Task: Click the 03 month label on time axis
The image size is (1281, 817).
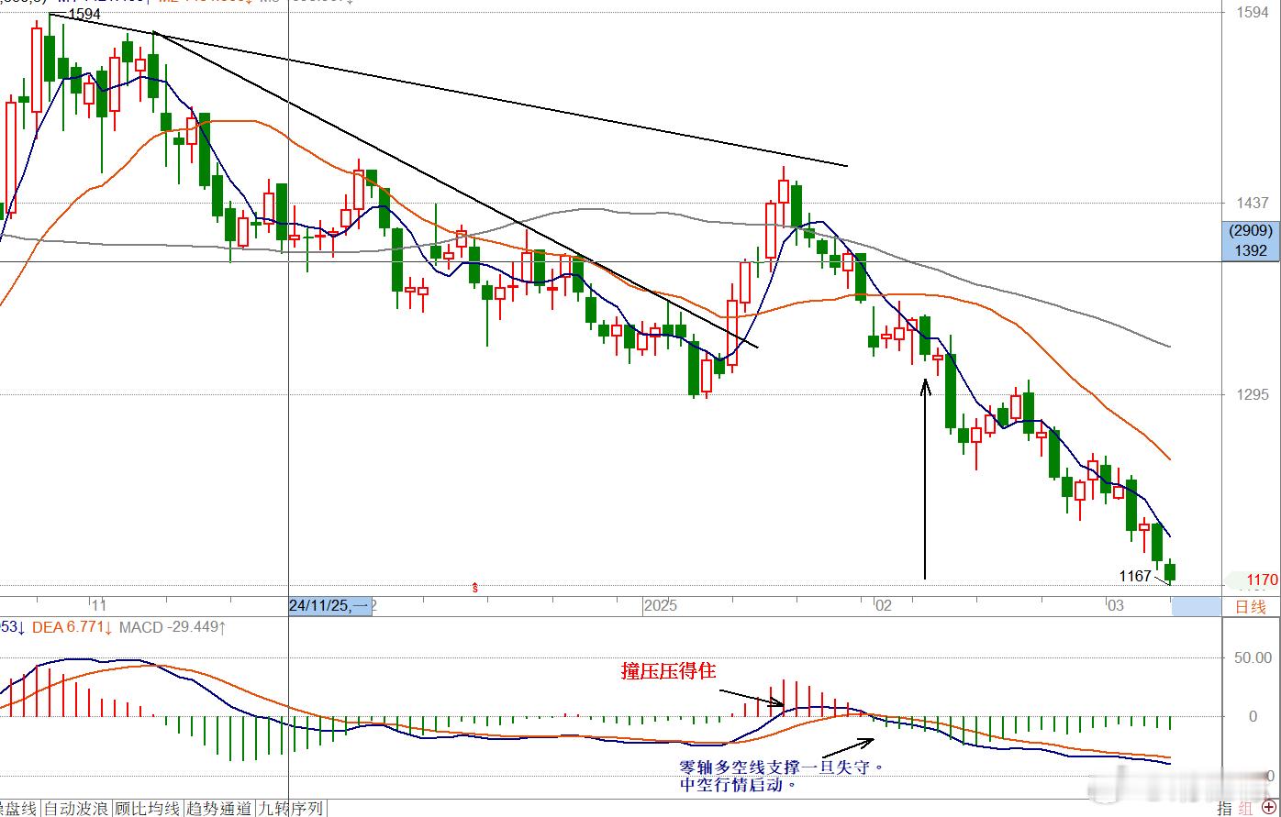Action: [x=1114, y=606]
